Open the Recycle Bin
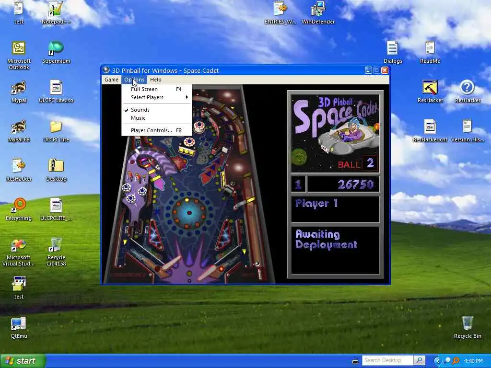 coord(467,327)
